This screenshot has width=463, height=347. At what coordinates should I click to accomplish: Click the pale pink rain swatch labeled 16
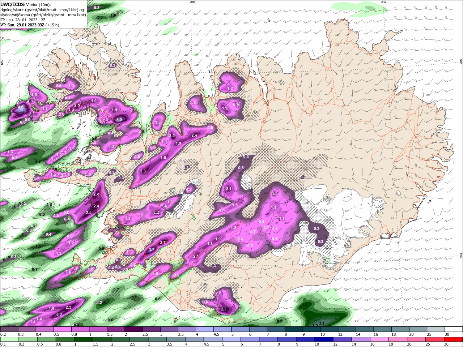380,339
